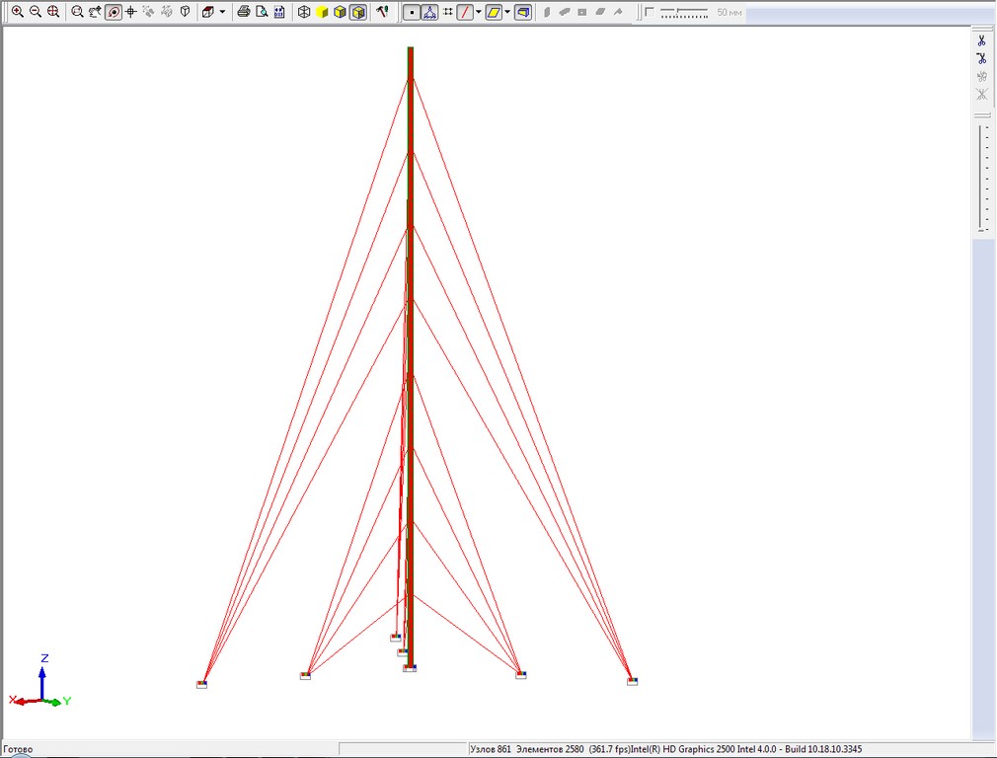Adjust the horizontal 50 мм scale slider
Viewport: 997px width, 758px height.
(684, 12)
